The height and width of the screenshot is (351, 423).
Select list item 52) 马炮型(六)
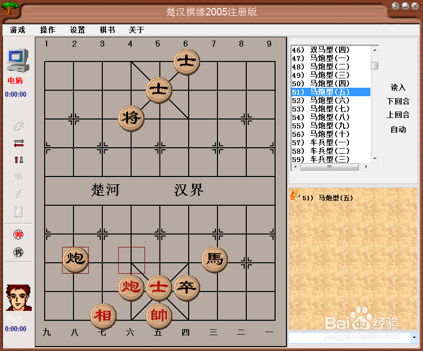coord(331,100)
